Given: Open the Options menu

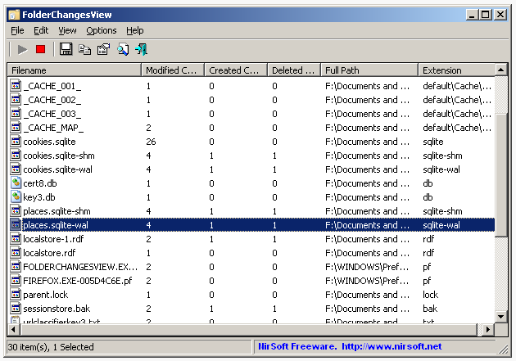Looking at the screenshot, I should 102,30.
